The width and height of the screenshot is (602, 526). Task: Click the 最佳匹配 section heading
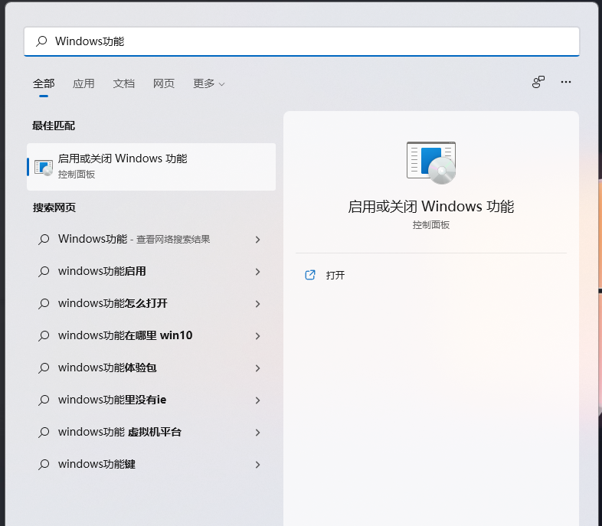(x=54, y=126)
